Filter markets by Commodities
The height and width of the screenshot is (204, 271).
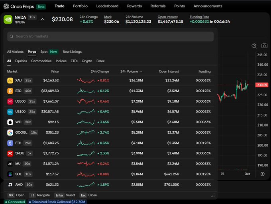(41, 61)
